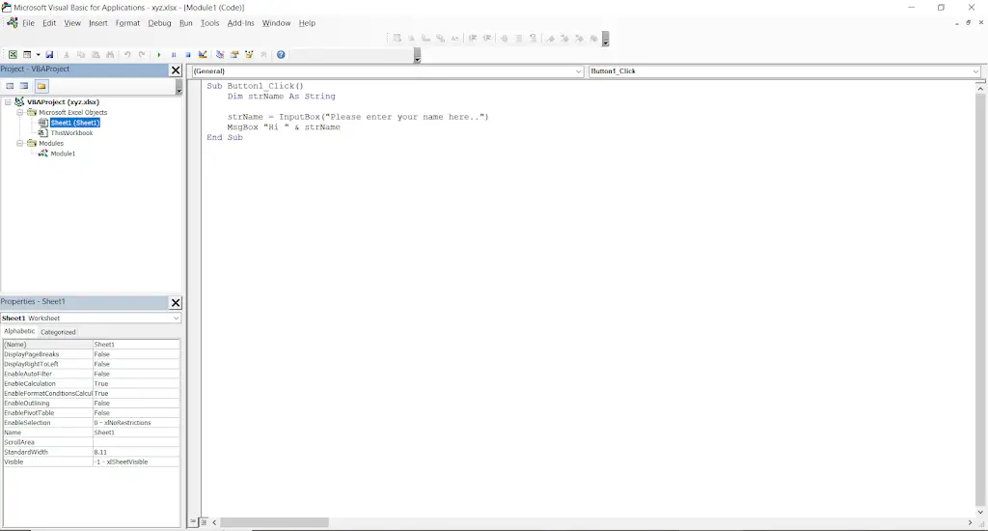This screenshot has height=531, width=988.
Task: Toggle Breakpoint hand icon on Edit toolbar
Action: (x=504, y=39)
